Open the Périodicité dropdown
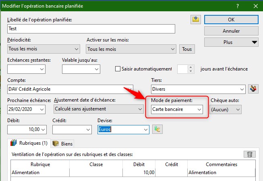The height and width of the screenshot is (181, 263). tap(44, 49)
